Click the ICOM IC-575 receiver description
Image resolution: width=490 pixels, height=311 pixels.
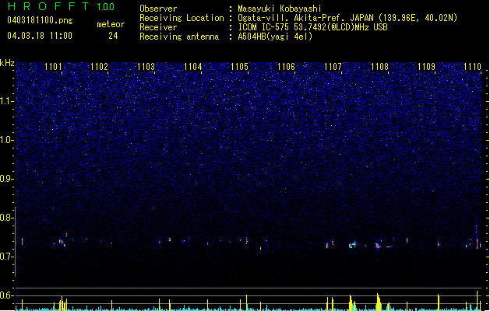(313, 27)
